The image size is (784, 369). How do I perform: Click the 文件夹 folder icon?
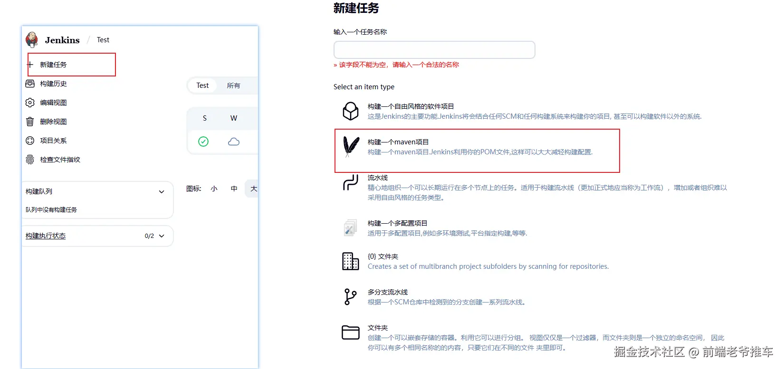(351, 332)
